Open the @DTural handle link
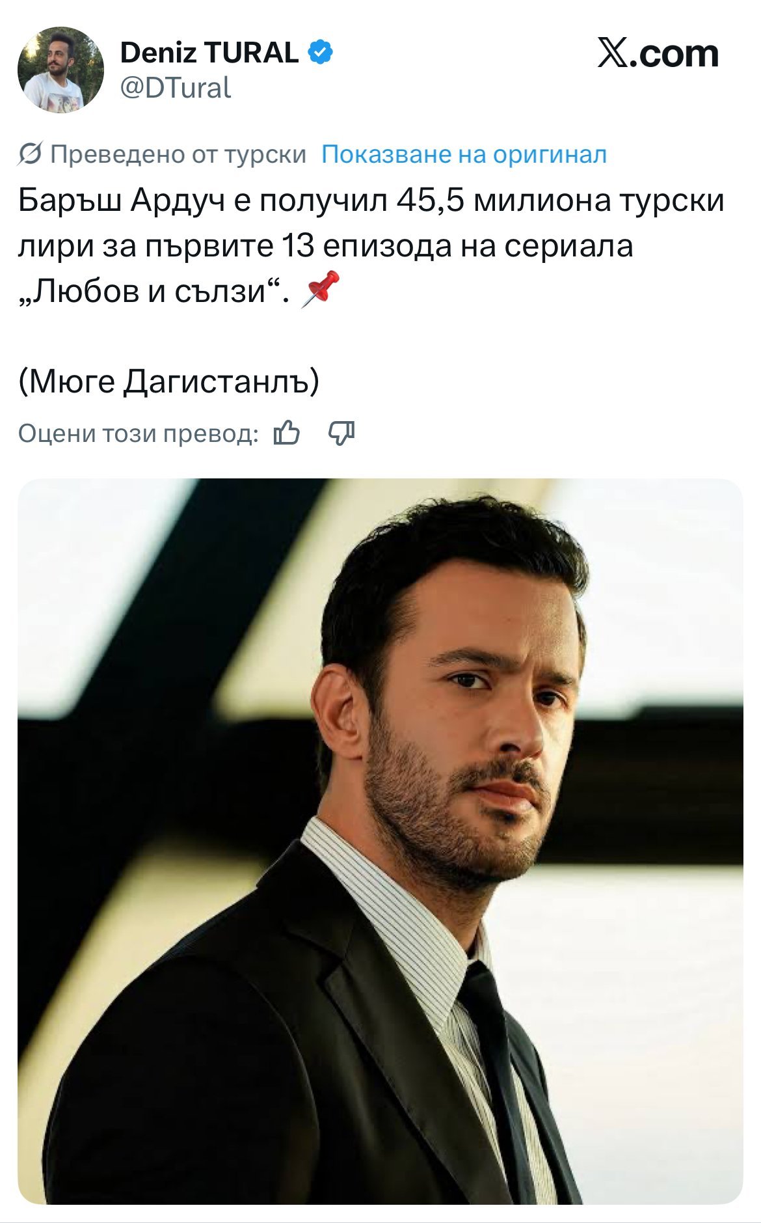 (x=176, y=87)
